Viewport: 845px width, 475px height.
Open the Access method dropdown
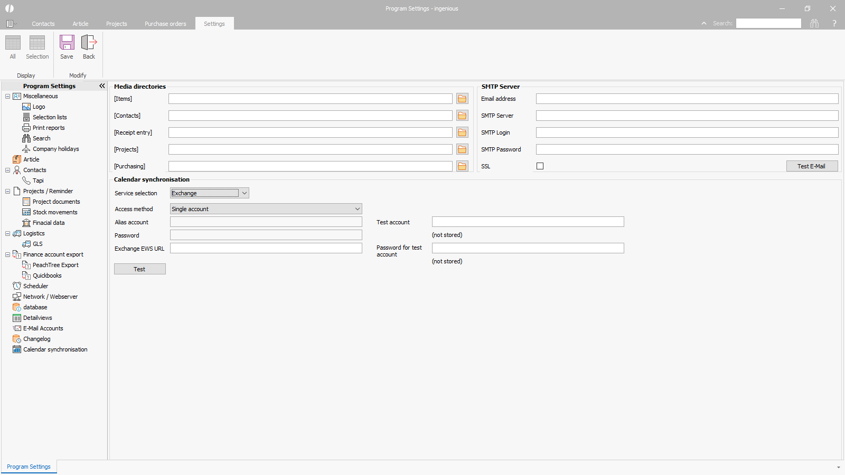pos(357,209)
